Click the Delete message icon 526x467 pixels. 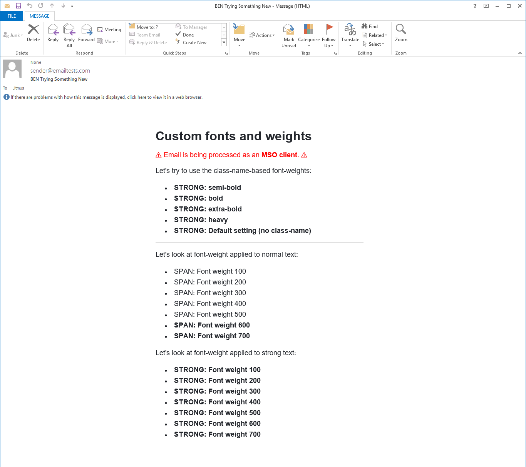click(x=34, y=30)
